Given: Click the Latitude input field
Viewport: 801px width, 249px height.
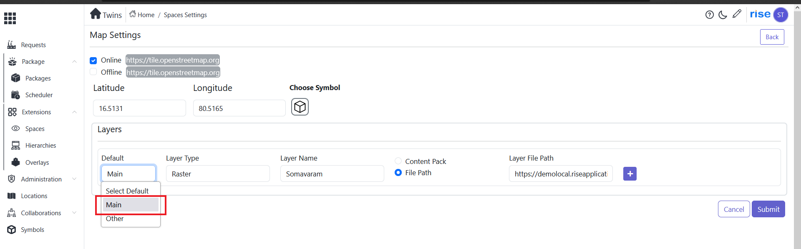Looking at the screenshot, I should [139, 108].
